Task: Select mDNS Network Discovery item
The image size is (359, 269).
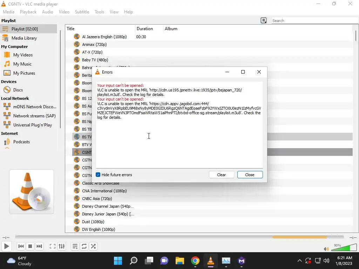Action: click(x=29, y=107)
